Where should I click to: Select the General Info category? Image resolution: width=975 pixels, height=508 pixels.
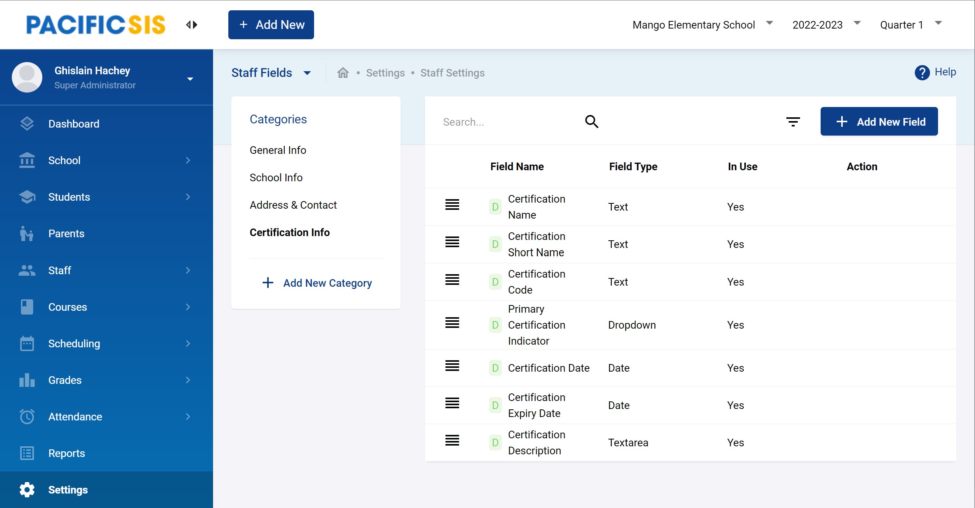[277, 150]
